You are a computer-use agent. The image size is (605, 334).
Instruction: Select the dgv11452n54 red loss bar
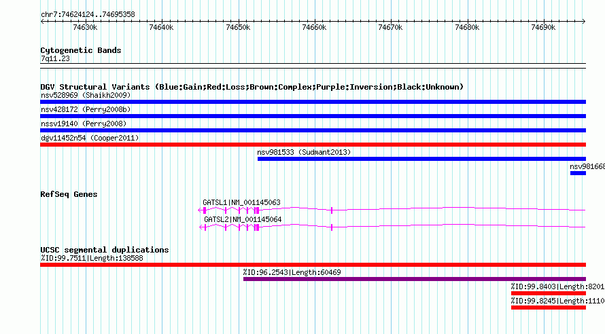pyautogui.click(x=313, y=145)
